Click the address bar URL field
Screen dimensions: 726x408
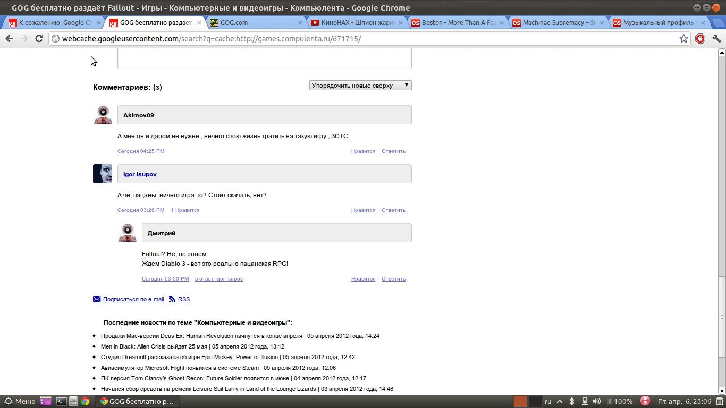(367, 39)
